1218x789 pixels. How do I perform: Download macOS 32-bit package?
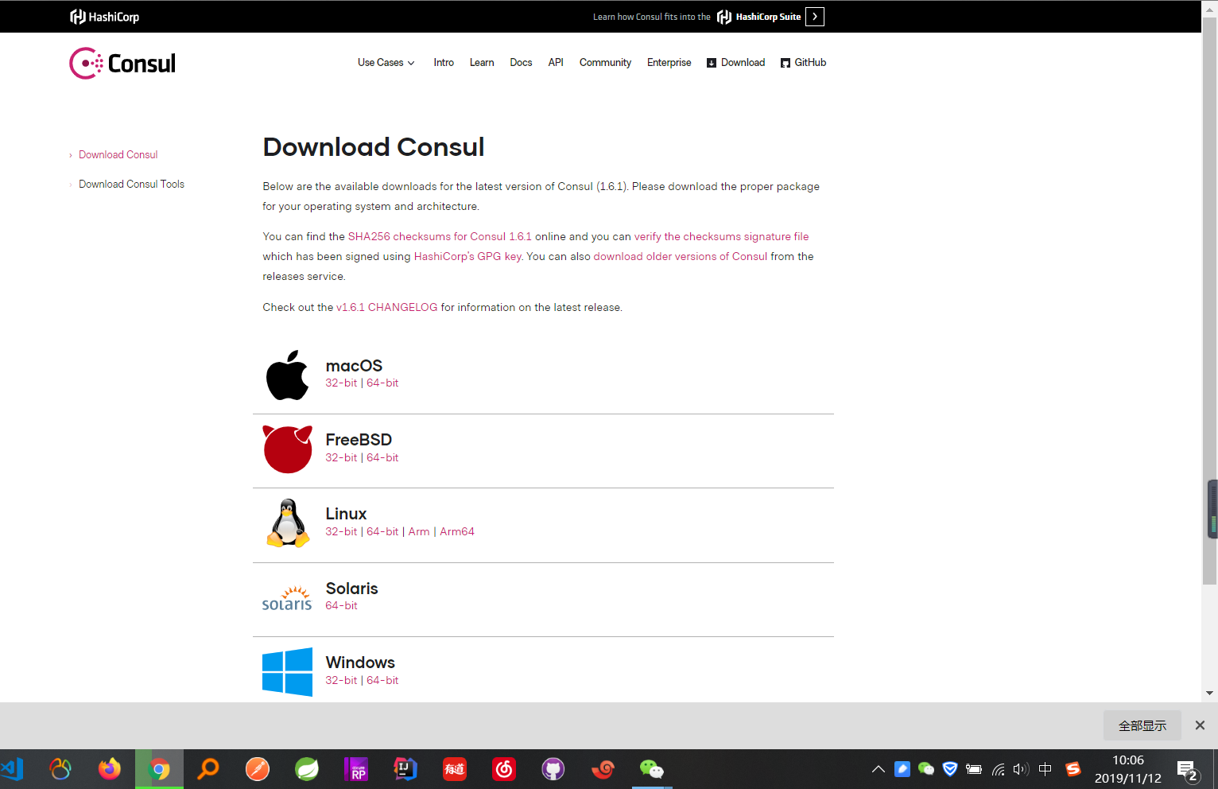(341, 383)
